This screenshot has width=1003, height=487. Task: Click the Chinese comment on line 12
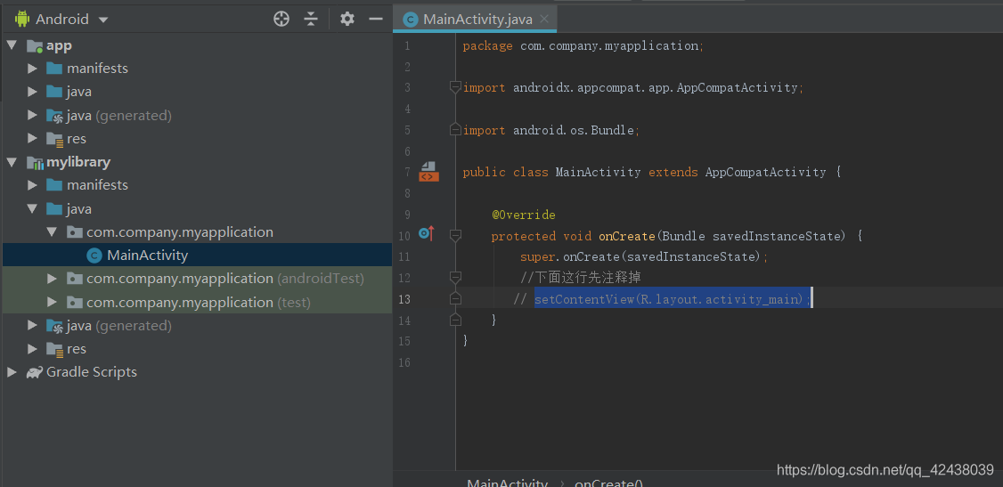click(x=580, y=278)
